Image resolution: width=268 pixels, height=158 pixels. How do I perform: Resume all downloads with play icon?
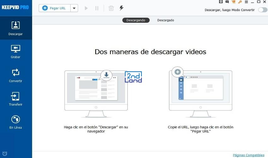coord(86,8)
